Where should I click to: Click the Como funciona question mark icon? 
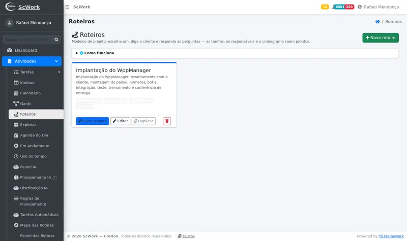[x=81, y=53]
